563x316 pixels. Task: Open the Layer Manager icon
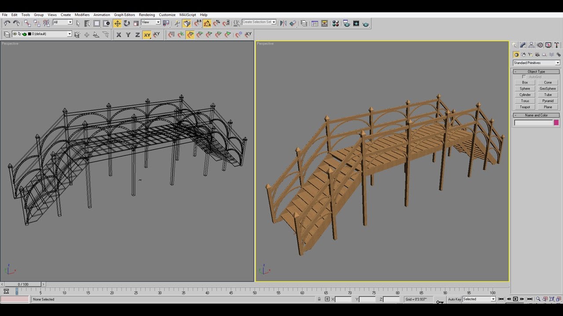point(303,23)
